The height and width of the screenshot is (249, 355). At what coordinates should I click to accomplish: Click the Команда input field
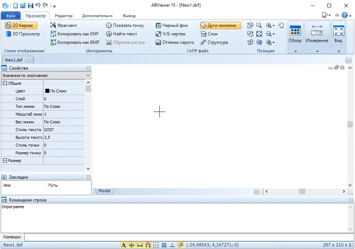coord(189,237)
